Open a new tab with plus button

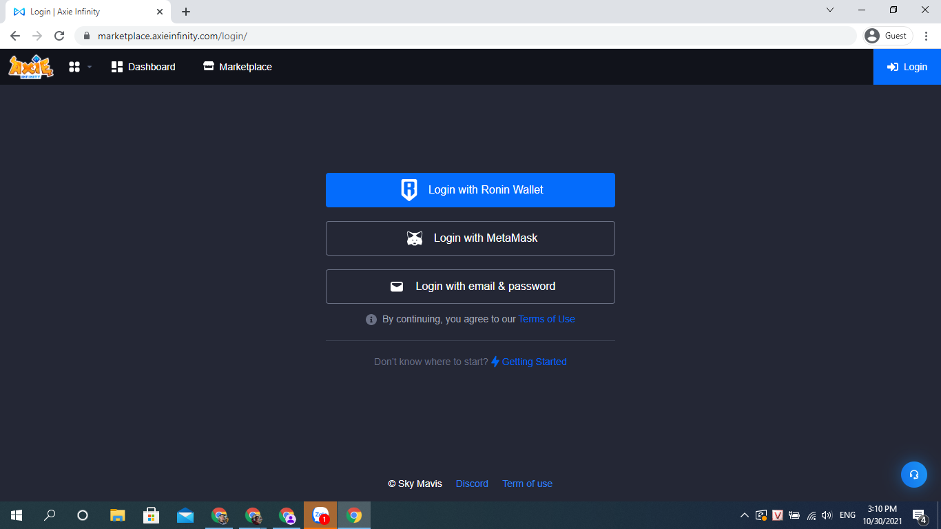tap(186, 12)
